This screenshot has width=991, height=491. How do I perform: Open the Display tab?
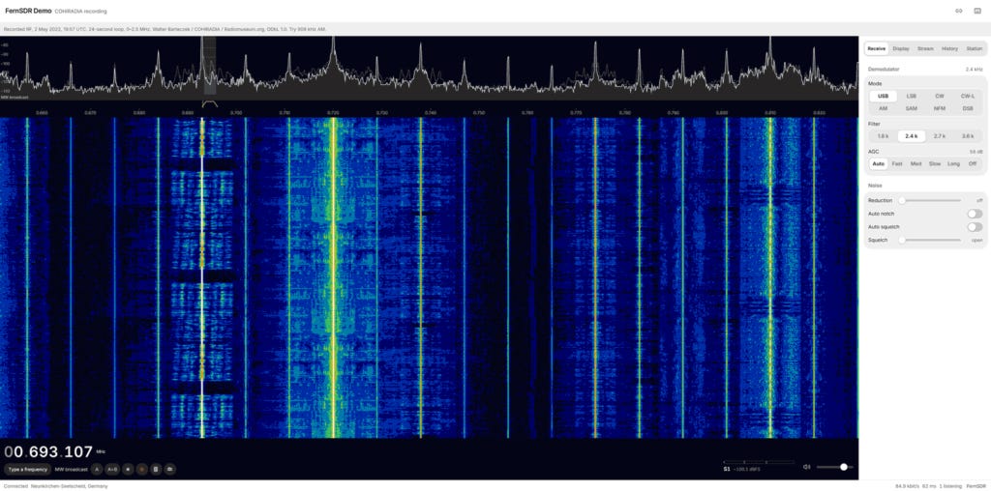901,48
